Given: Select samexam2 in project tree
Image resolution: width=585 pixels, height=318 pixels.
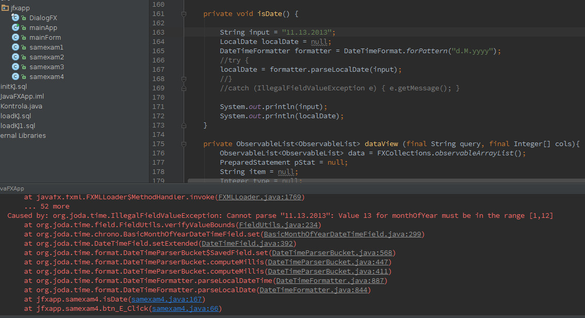Looking at the screenshot, I should [46, 57].
